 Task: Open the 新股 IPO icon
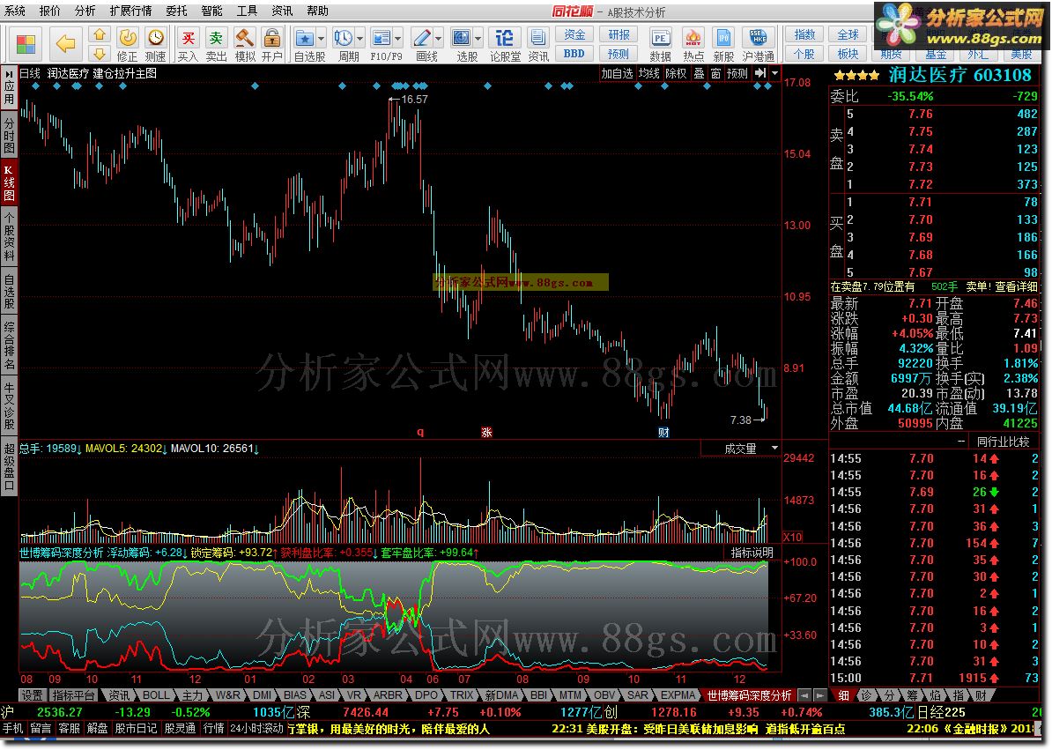(723, 44)
